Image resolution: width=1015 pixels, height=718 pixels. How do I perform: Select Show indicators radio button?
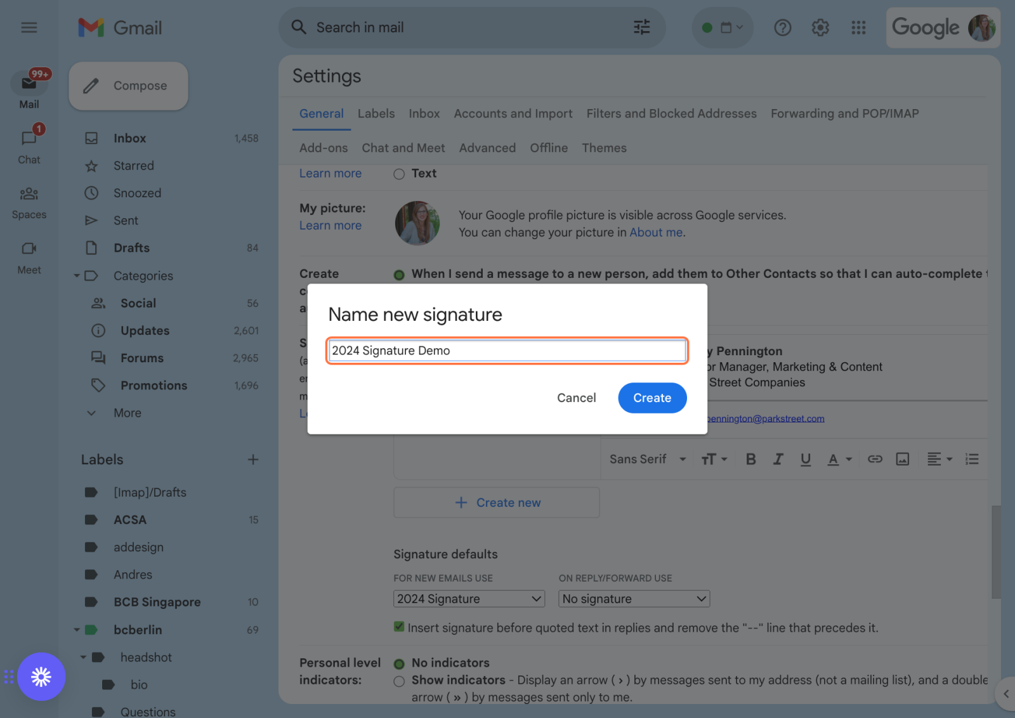click(x=399, y=681)
